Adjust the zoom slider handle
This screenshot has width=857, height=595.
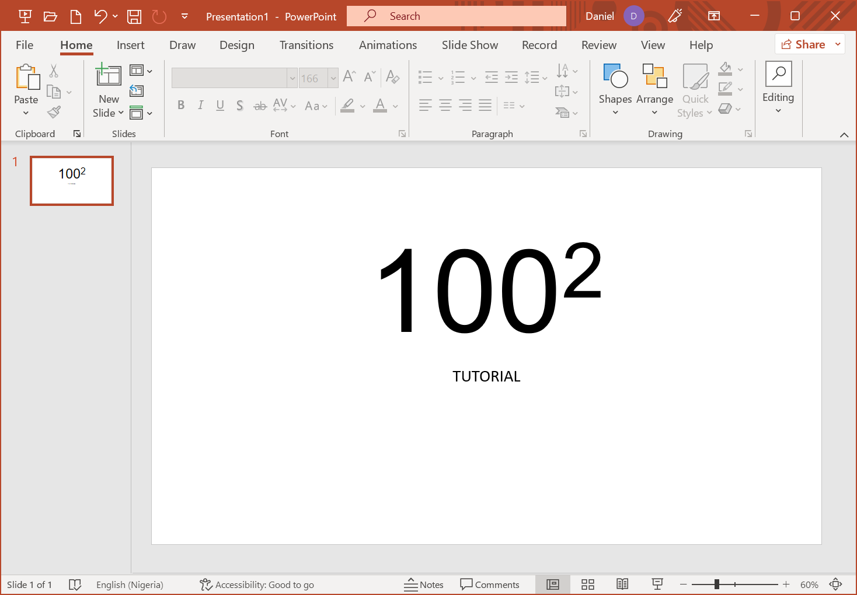[x=716, y=584]
